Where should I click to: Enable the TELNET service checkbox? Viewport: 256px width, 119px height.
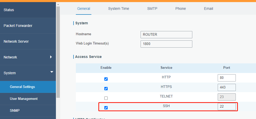coord(106,98)
